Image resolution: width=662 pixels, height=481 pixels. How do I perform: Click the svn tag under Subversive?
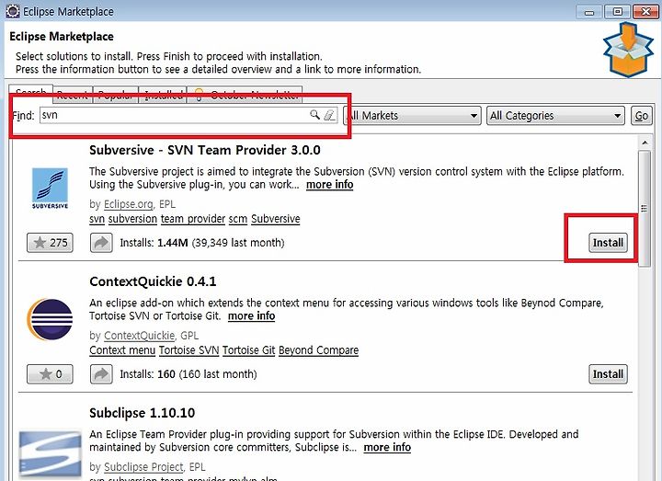tap(97, 219)
